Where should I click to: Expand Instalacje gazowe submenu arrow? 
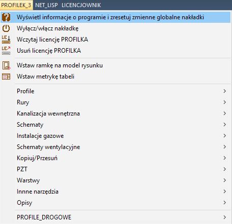click(225, 136)
